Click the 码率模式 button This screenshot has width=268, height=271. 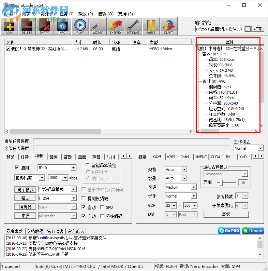pos(25,190)
